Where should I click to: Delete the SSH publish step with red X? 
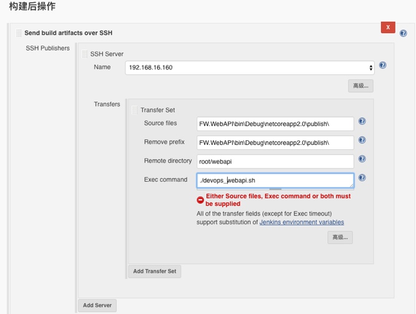click(x=388, y=27)
